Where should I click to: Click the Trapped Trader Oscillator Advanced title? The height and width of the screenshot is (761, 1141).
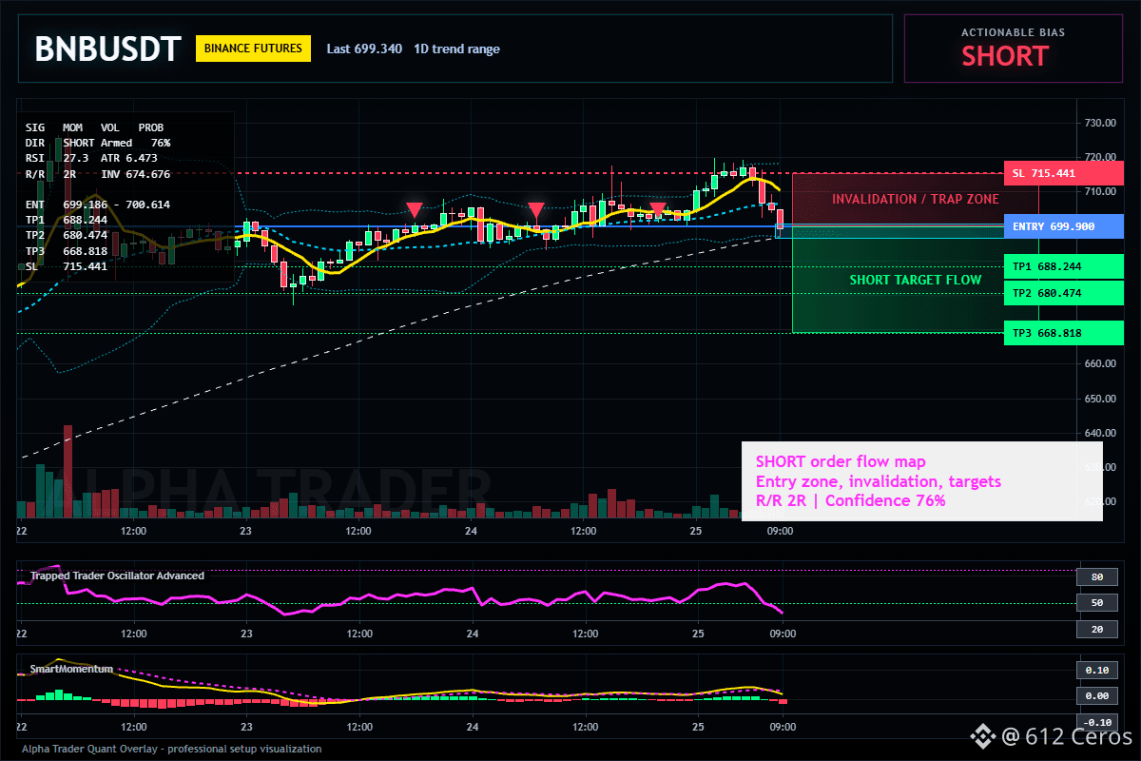[117, 576]
